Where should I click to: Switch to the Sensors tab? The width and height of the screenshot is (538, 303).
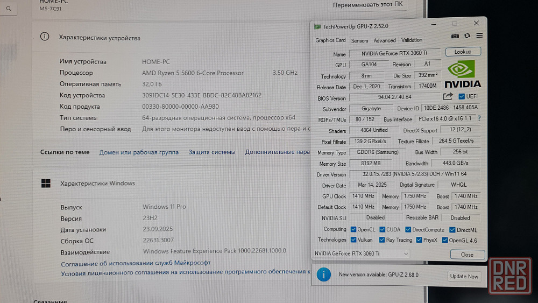359,40
